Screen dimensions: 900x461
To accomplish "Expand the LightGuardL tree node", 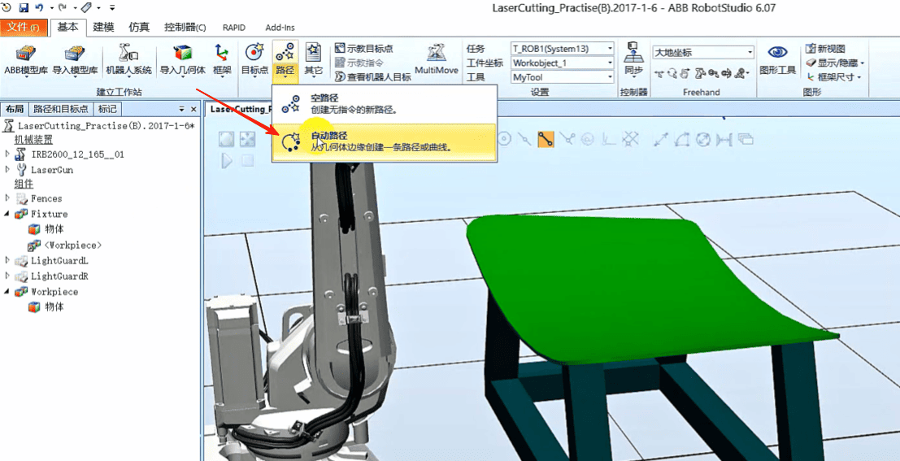I will (x=7, y=261).
